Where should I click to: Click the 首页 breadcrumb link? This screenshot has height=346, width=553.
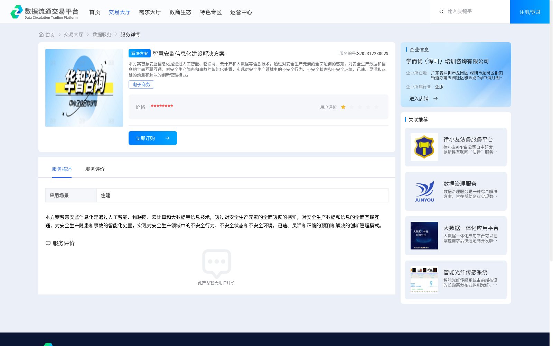[50, 35]
